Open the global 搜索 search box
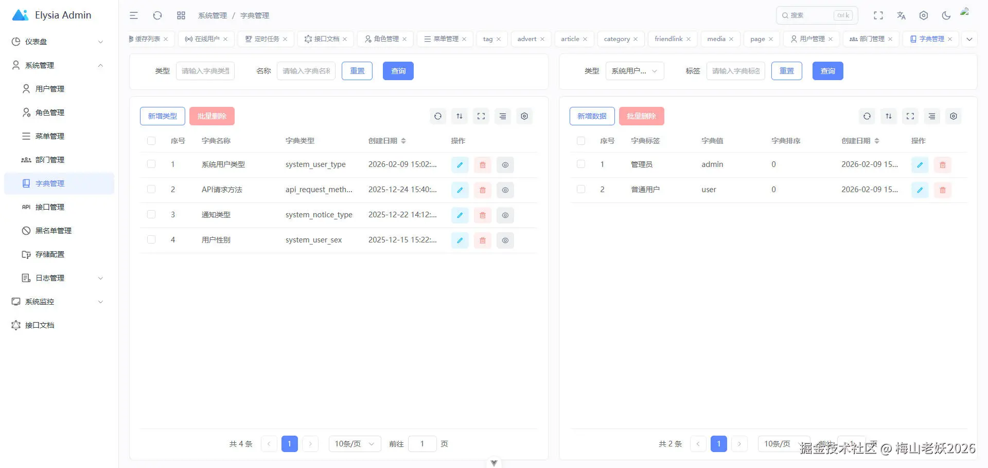This screenshot has height=468, width=988. click(x=817, y=15)
